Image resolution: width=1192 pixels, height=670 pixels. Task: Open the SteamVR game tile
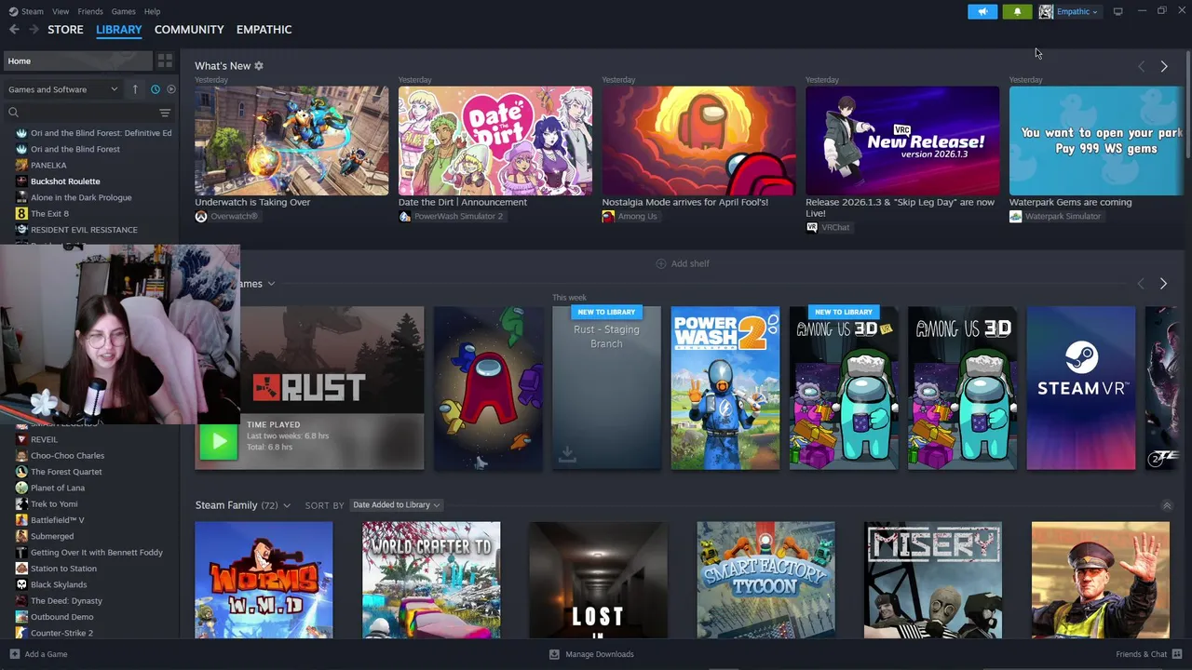click(1081, 388)
